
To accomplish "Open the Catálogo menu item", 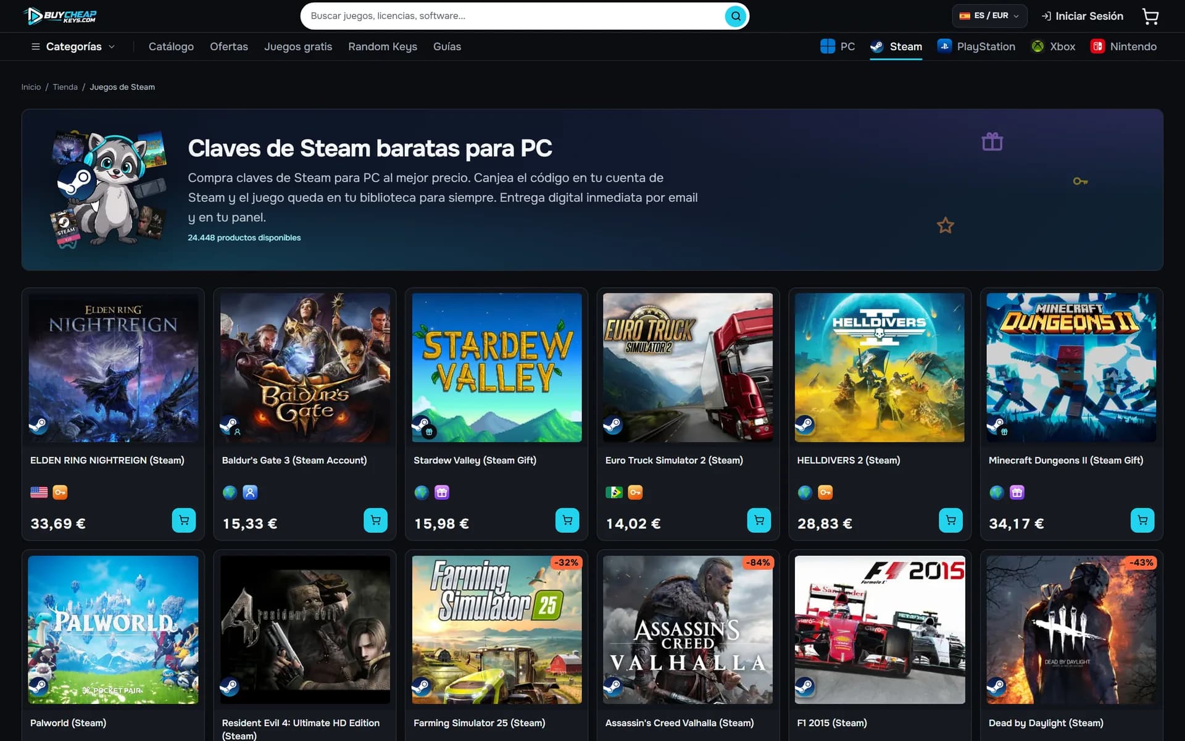I will (171, 46).
